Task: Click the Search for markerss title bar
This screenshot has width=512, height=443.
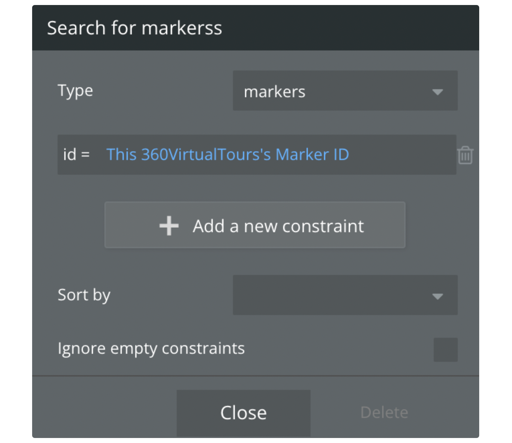Action: coord(256,28)
